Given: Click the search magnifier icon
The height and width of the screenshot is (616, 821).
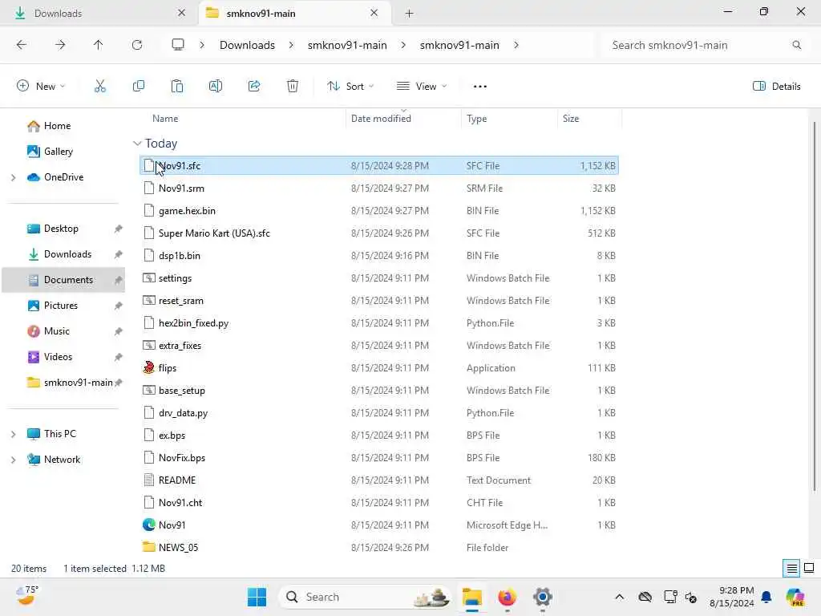Looking at the screenshot, I should [x=796, y=45].
